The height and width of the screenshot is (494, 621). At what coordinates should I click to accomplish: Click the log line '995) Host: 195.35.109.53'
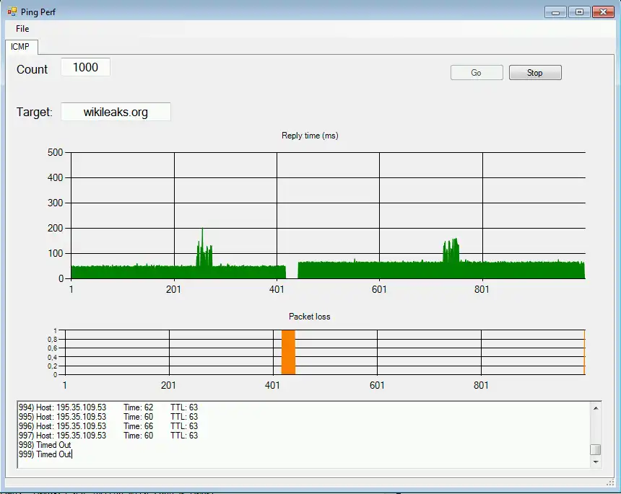pos(63,417)
